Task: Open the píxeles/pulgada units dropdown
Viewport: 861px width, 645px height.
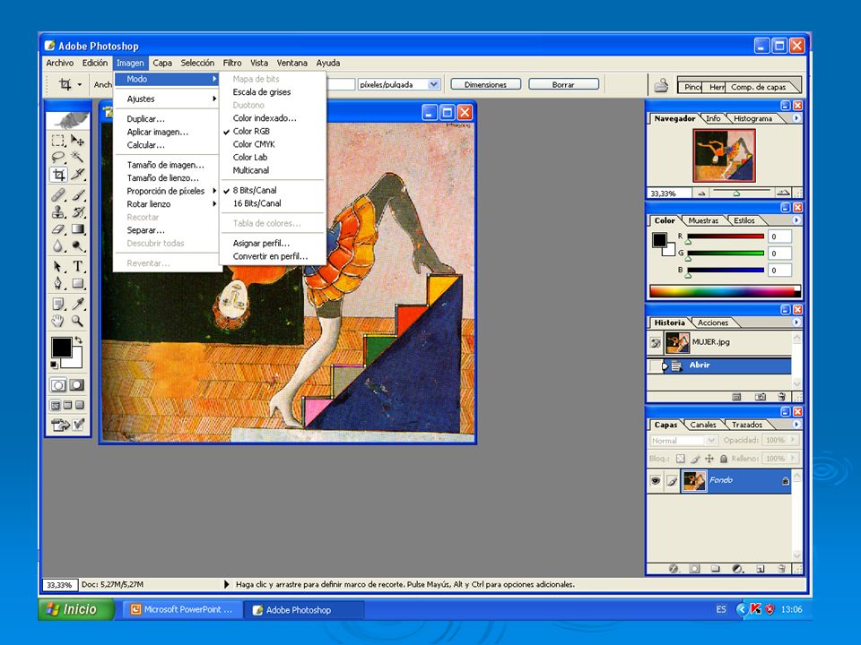Action: tap(434, 84)
